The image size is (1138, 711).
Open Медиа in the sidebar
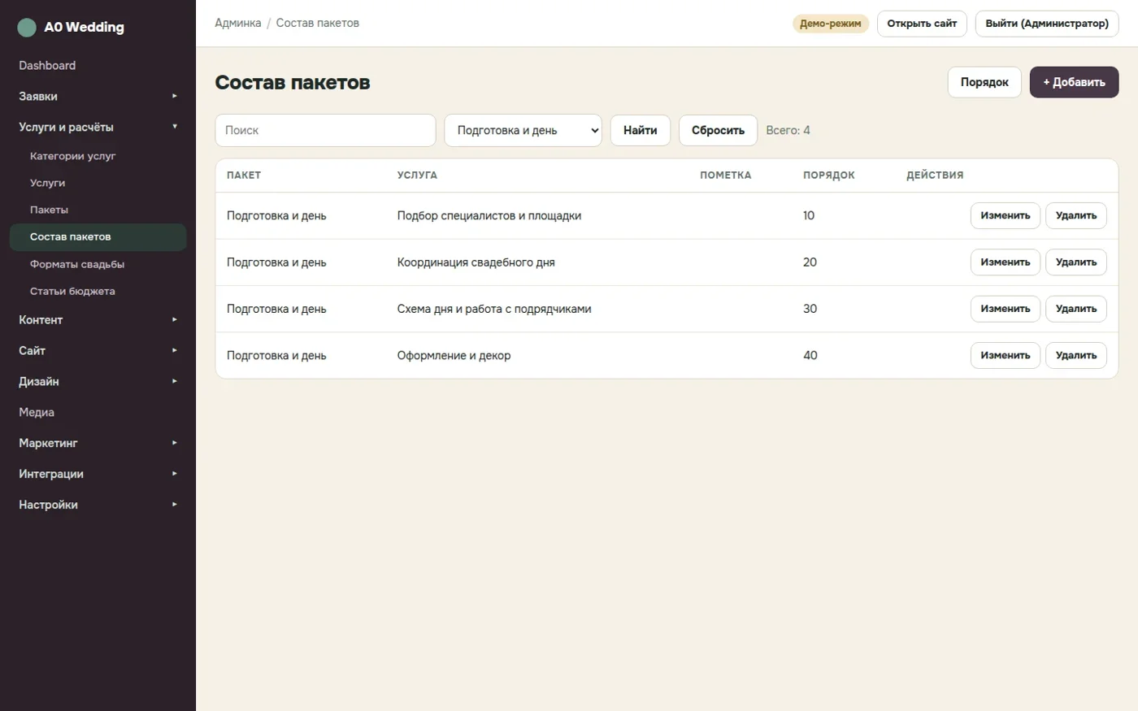pos(98,413)
